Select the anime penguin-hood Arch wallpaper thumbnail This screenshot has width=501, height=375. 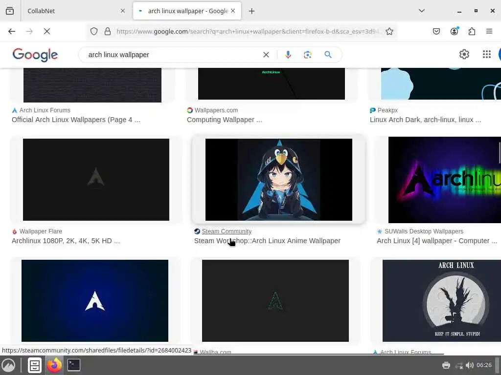278,180
